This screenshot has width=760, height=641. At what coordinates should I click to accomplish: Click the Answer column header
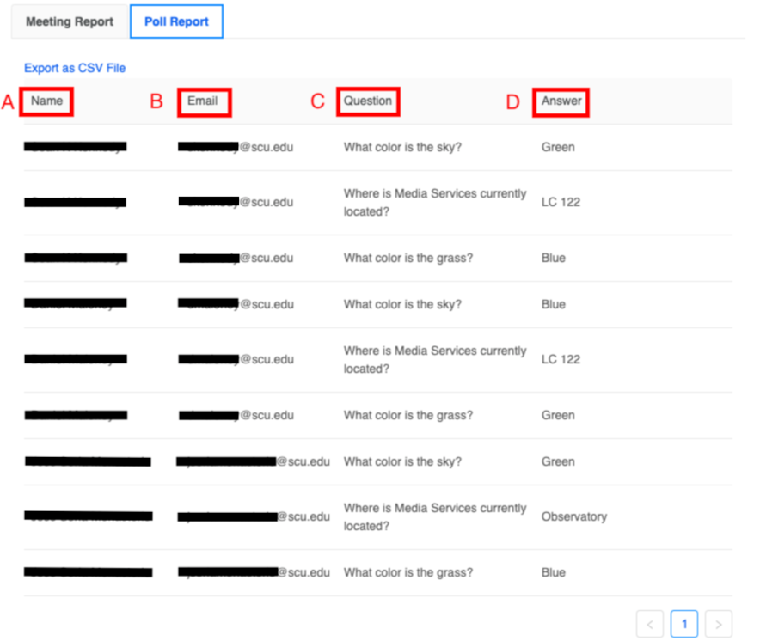pos(561,101)
